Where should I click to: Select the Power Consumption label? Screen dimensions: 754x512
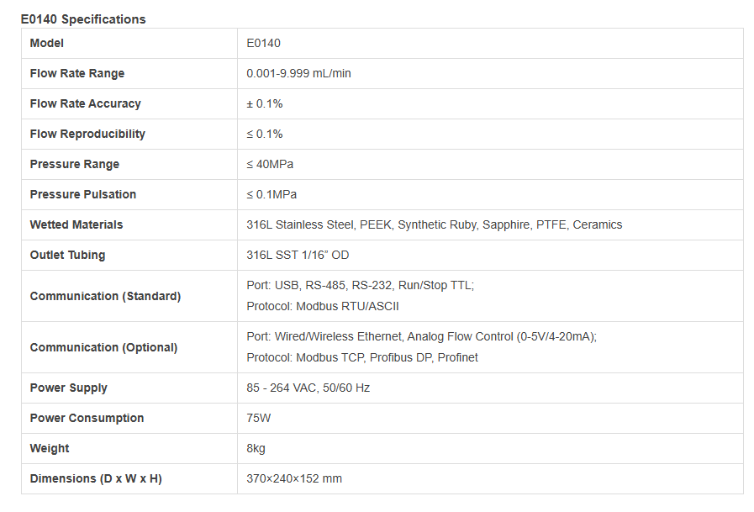[87, 418]
